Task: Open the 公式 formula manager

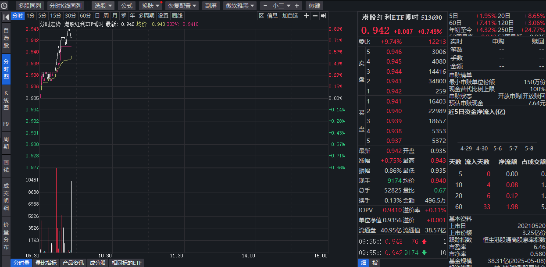Action: tap(127, 5)
